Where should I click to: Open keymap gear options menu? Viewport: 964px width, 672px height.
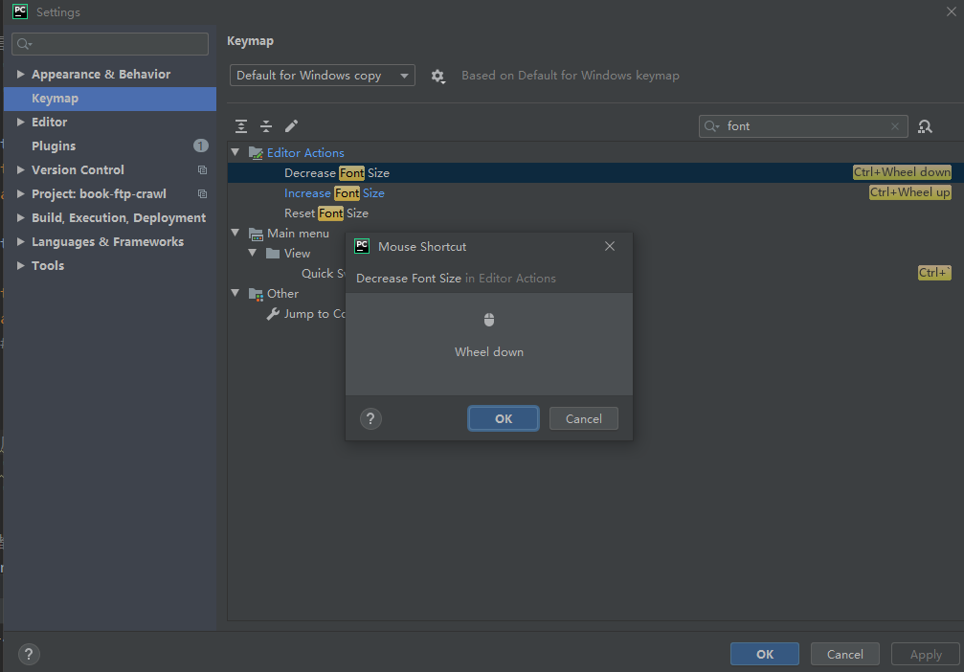point(437,77)
